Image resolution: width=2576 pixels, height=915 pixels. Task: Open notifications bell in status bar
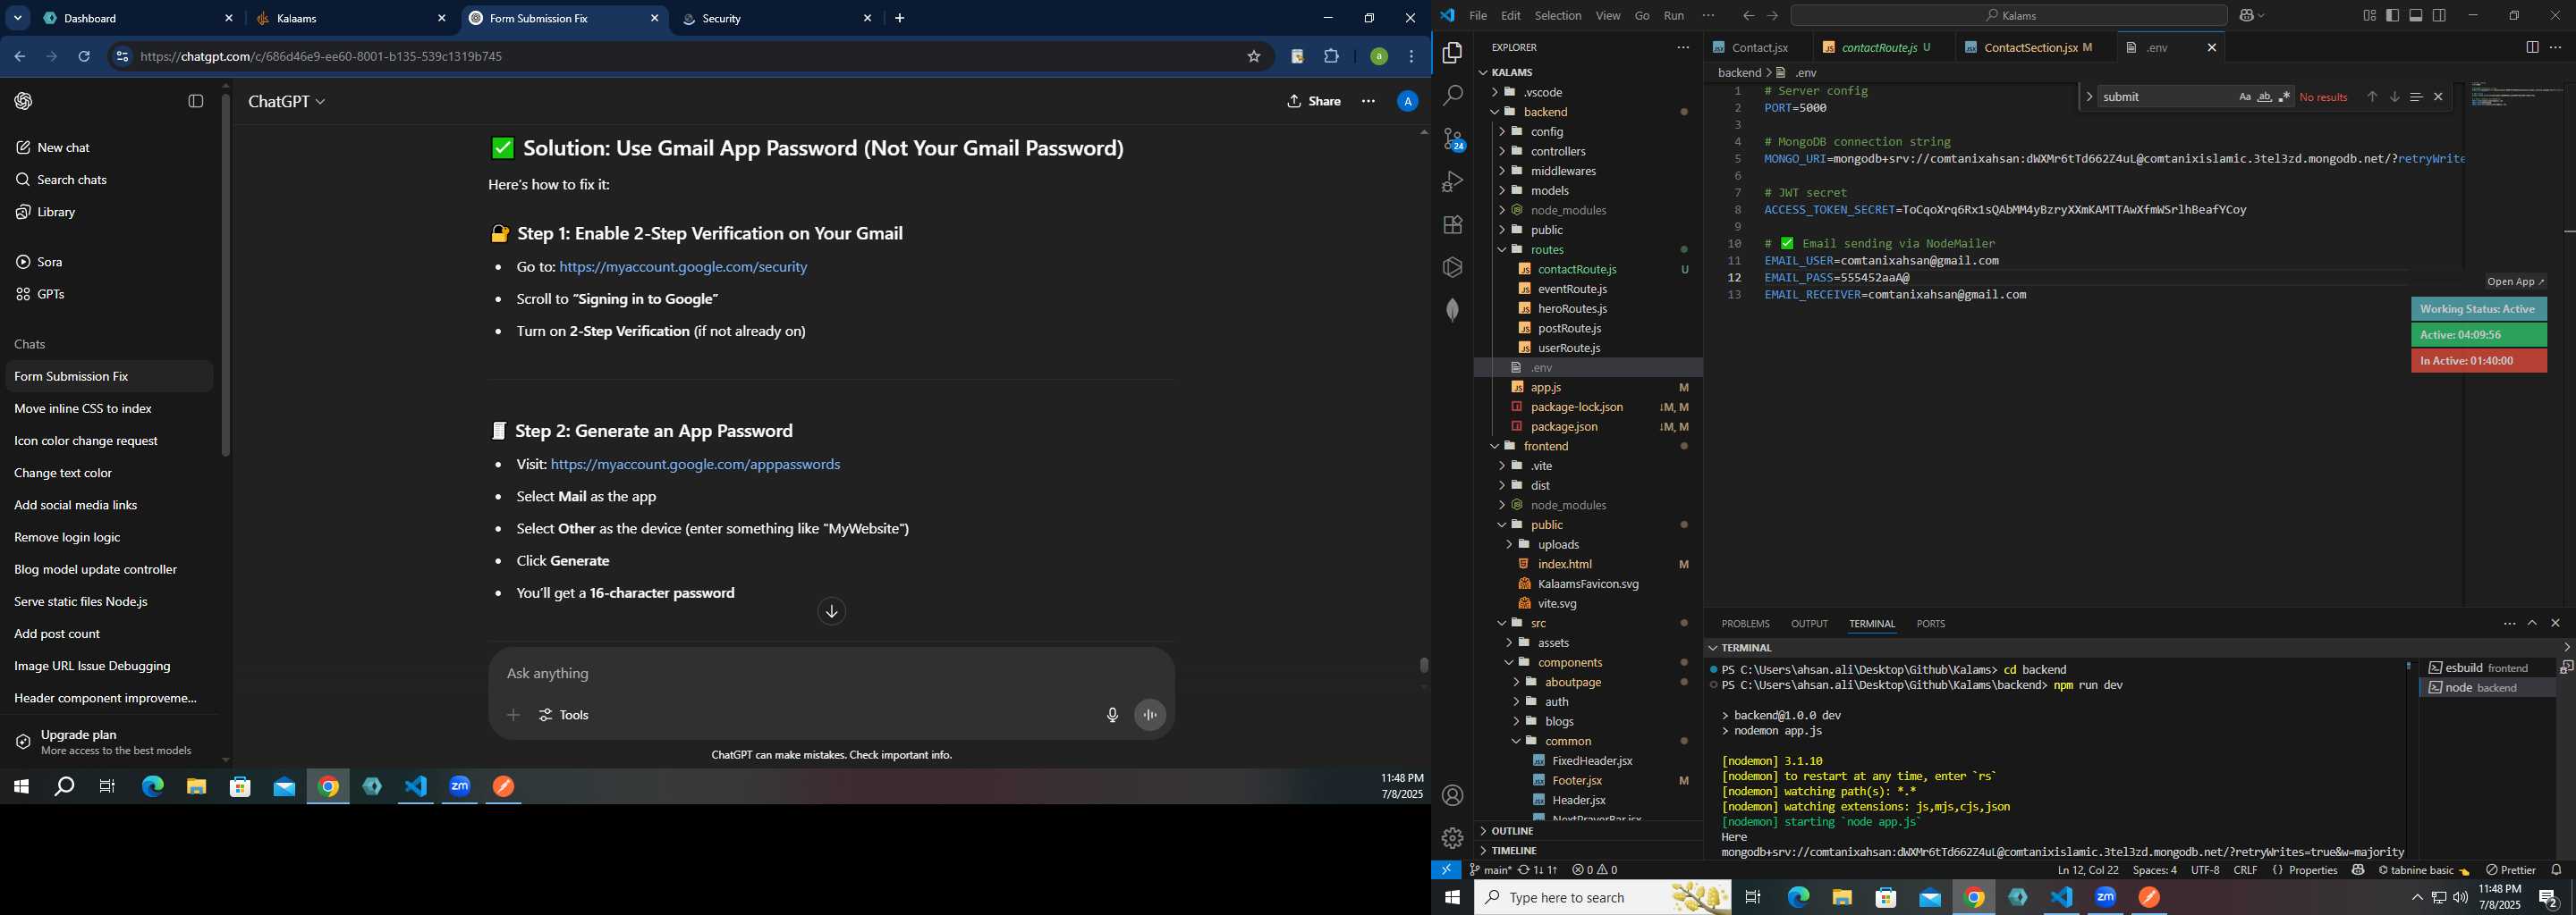(2556, 870)
